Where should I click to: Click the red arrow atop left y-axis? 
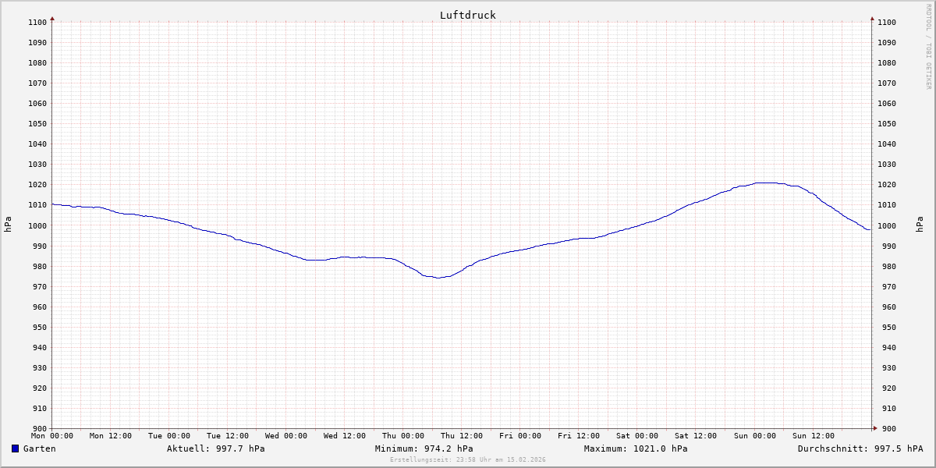tap(52, 18)
